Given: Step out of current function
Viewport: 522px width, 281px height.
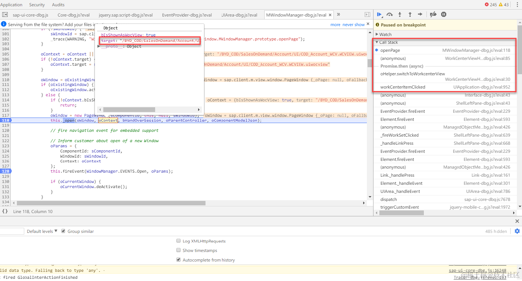Looking at the screenshot, I should pyautogui.click(x=410, y=14).
